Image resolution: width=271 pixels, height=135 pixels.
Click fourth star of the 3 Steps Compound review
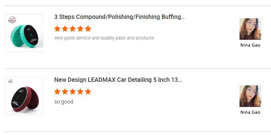[80, 28]
